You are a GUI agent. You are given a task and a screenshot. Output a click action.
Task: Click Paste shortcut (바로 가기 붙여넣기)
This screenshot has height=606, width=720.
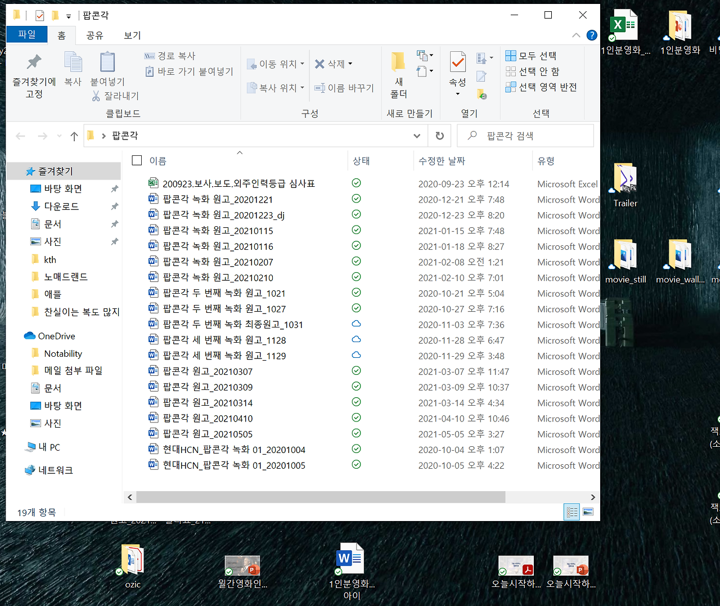189,71
